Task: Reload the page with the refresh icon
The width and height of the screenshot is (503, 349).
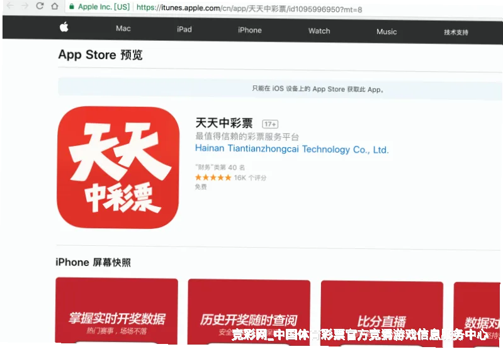Action: click(40, 6)
